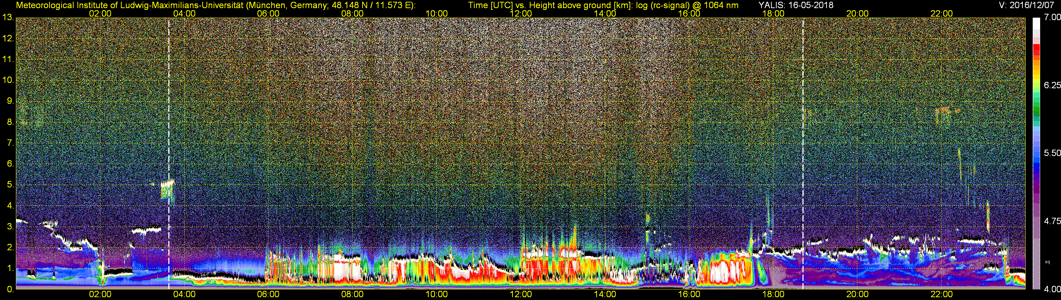Click the 20:00 label on the bottom time axis
This screenshot has width=1061, height=300.
click(858, 294)
